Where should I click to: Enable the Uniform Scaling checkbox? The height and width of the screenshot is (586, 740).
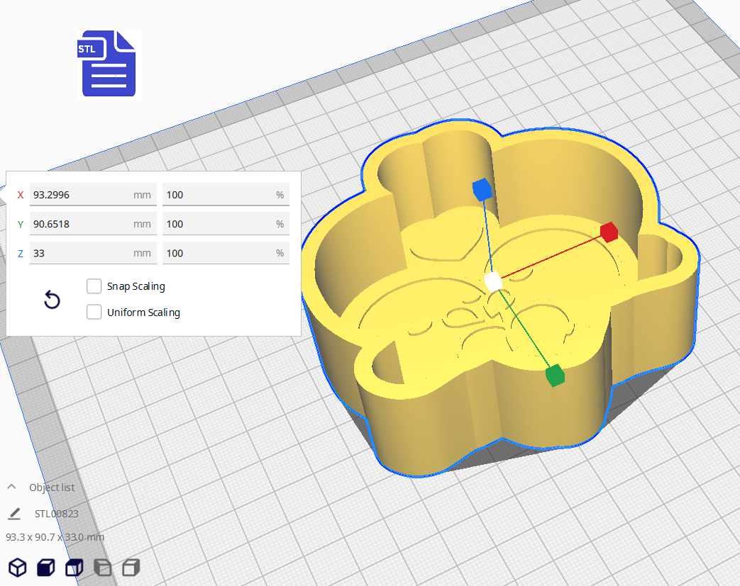94,312
